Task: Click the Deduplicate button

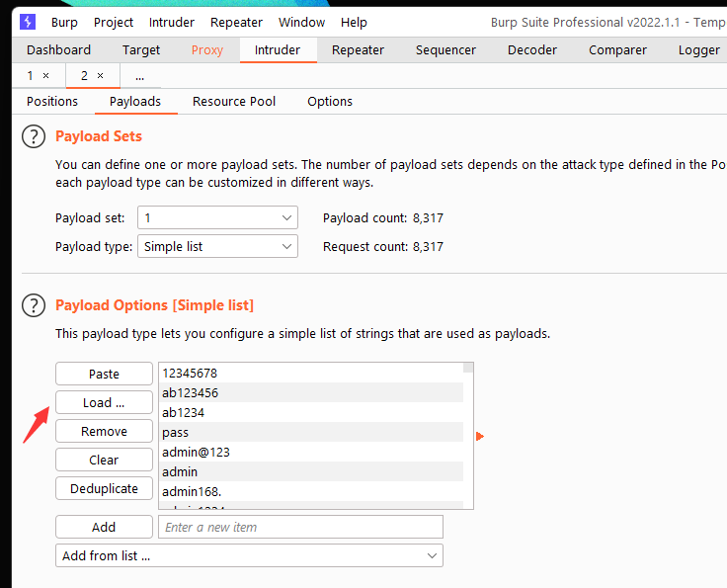Action: (x=104, y=489)
